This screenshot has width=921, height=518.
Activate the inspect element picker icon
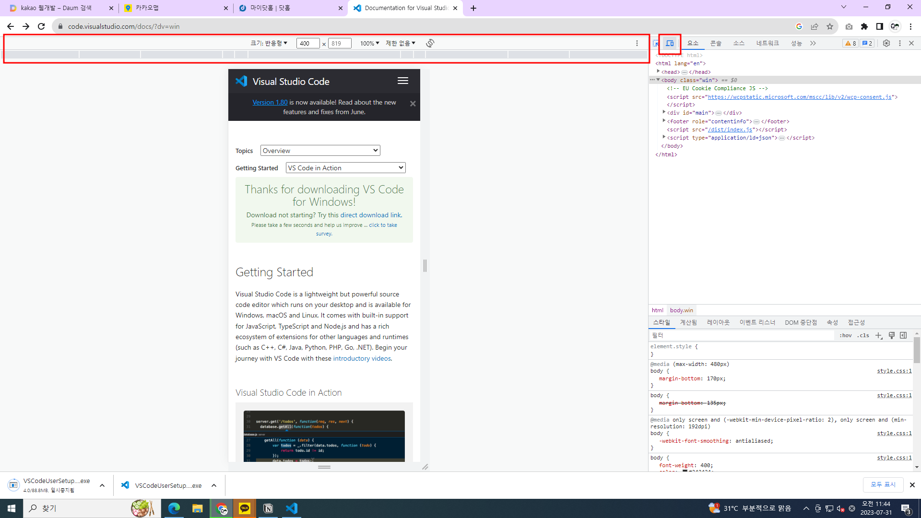point(656,43)
